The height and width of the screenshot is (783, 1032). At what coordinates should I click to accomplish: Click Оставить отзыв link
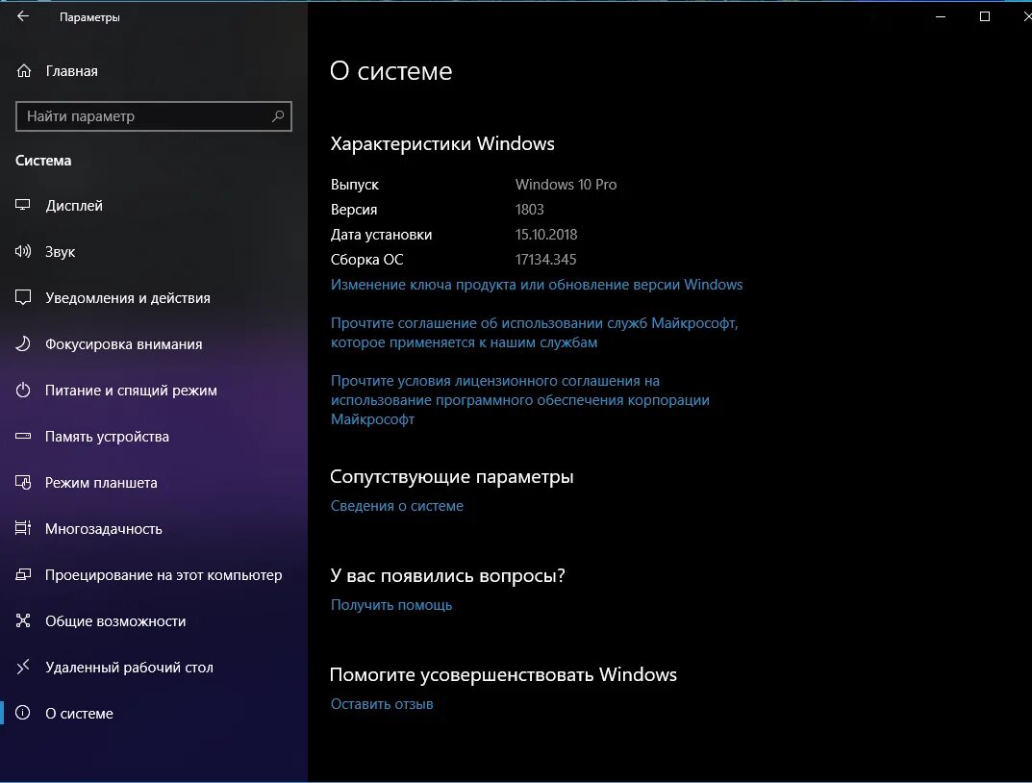(382, 703)
